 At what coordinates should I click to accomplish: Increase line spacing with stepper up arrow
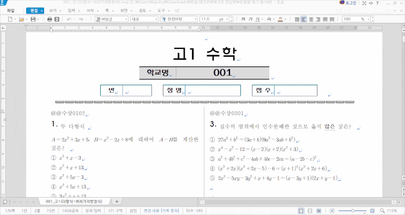coord(372,18)
